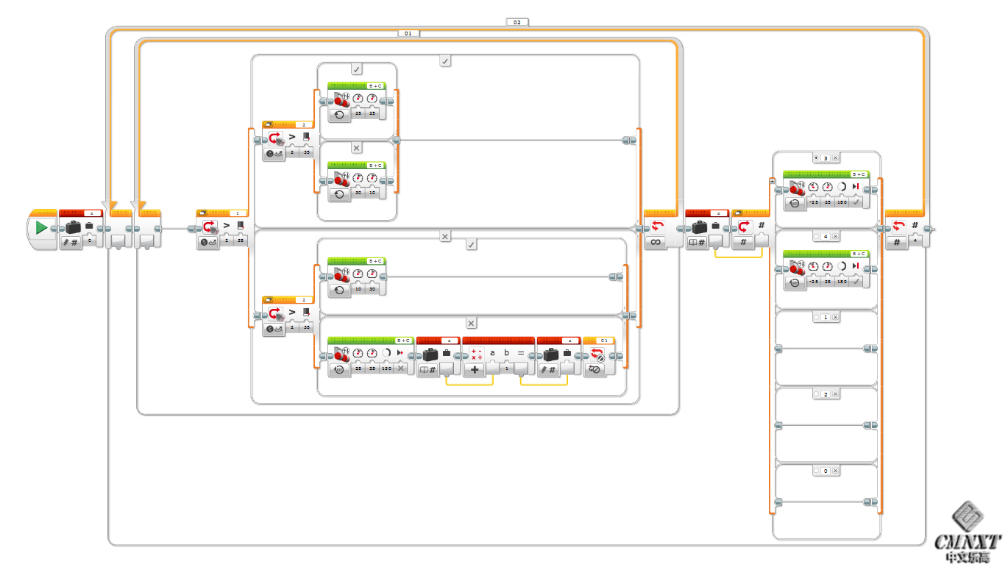This screenshot has width=1008, height=570.
Task: Add a case to the numeric Switch
Action: [771, 180]
